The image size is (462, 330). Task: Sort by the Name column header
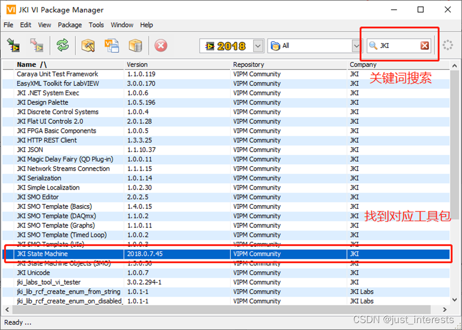coord(69,65)
